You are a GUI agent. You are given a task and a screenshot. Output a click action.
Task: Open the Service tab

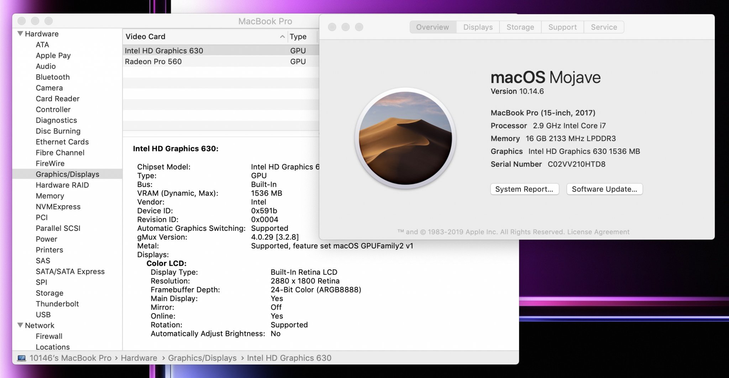tap(604, 27)
